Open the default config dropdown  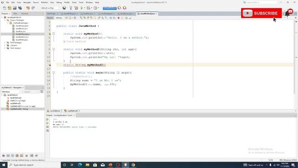(x=50, y=8)
